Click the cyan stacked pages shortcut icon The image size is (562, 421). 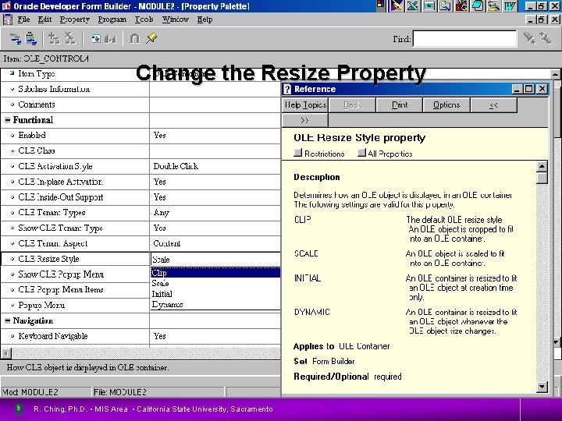[478, 5]
